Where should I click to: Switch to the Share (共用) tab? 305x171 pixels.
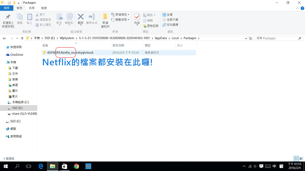click(31, 8)
